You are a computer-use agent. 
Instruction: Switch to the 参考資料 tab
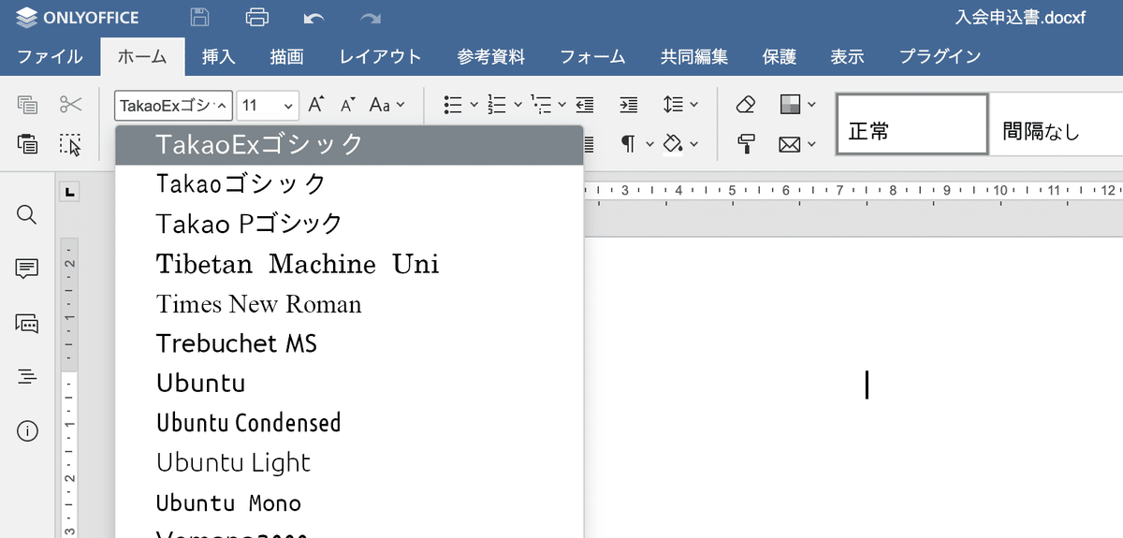[491, 56]
